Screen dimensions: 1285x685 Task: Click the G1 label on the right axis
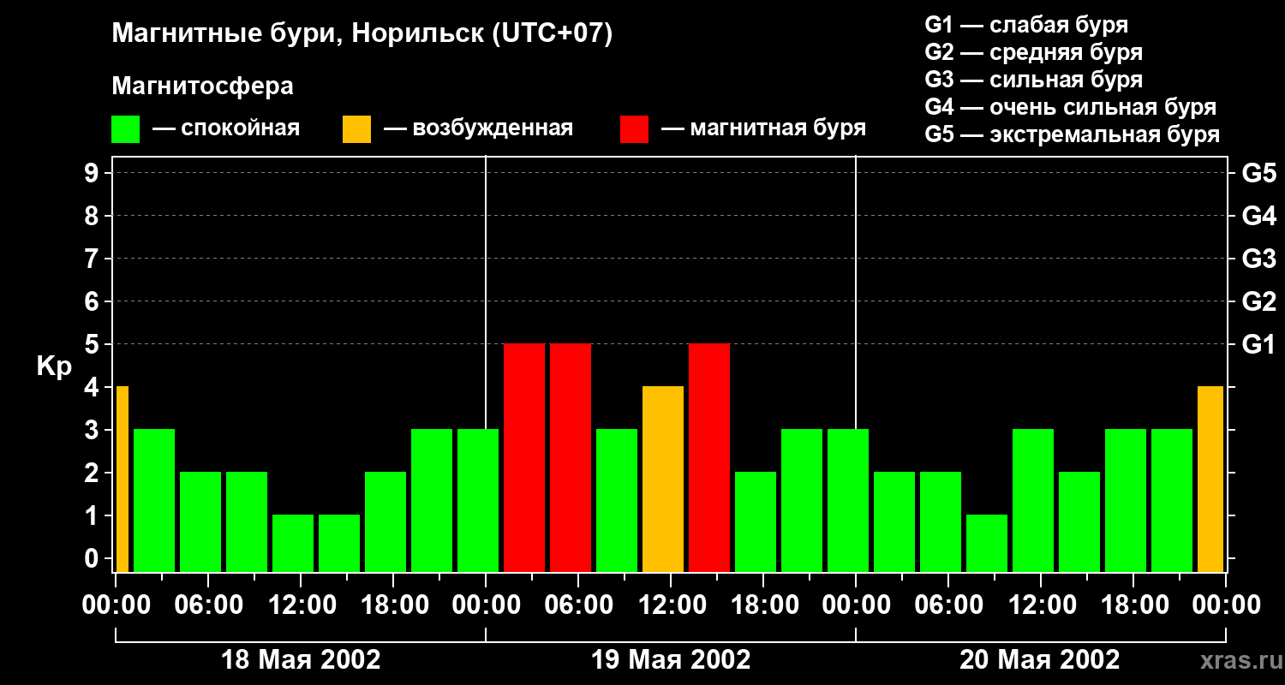[1258, 344]
